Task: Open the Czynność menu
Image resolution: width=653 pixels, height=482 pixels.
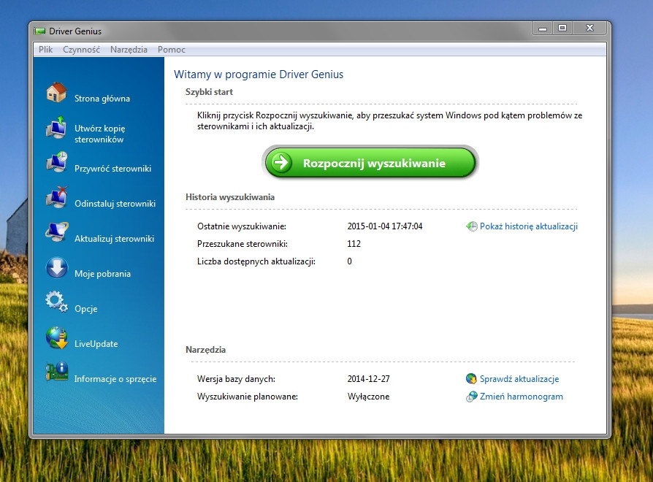Action: tap(81, 50)
